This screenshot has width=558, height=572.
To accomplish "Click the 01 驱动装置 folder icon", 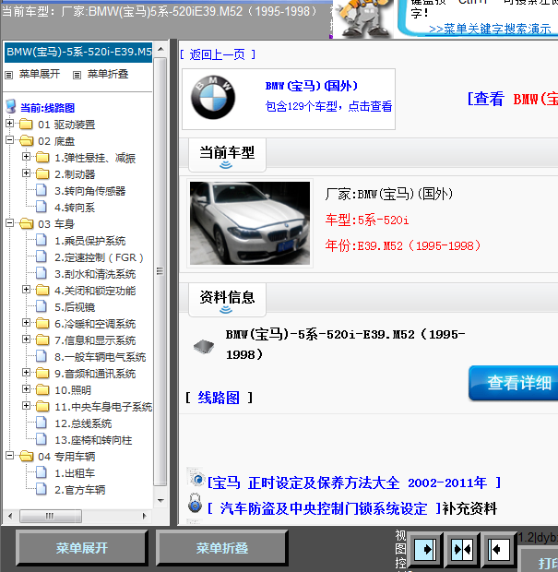I will (x=26, y=124).
